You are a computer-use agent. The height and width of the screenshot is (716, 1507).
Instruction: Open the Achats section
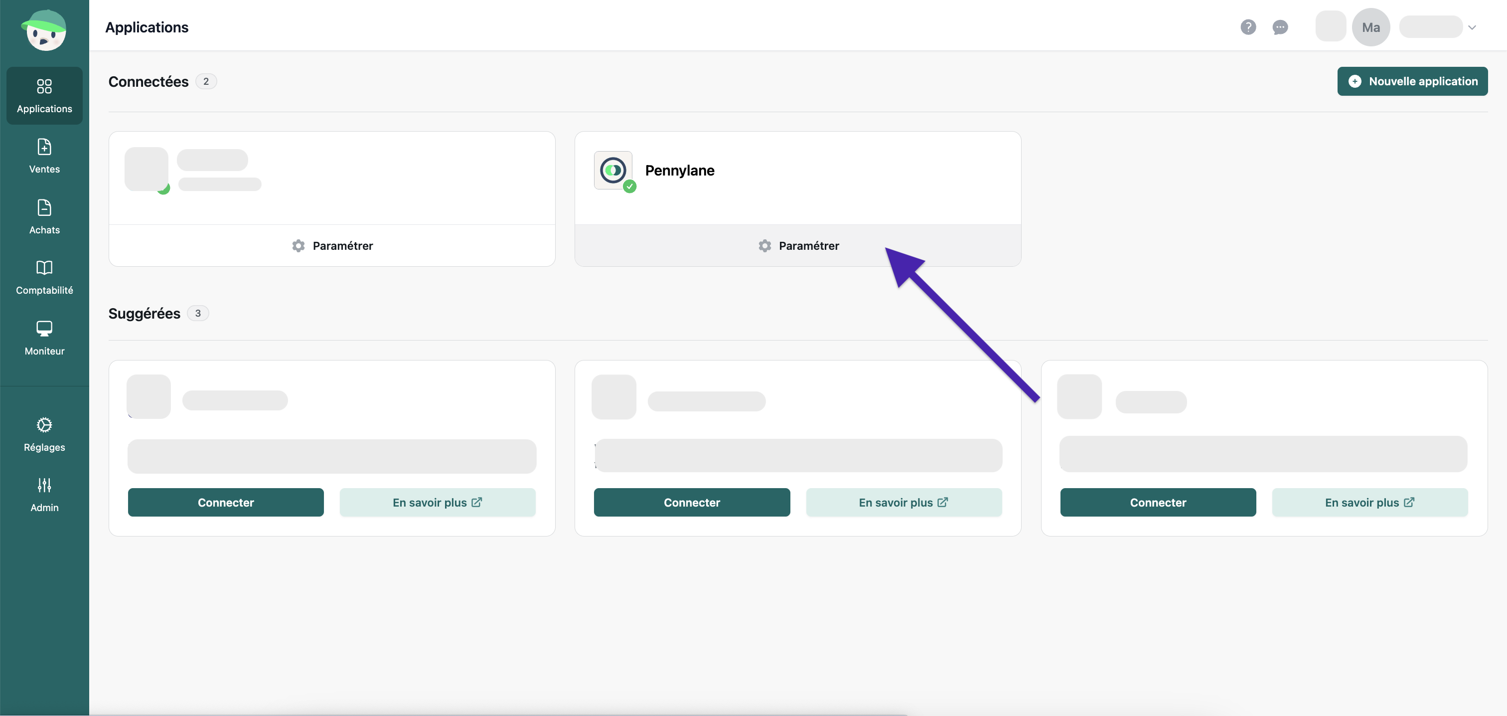pos(44,216)
